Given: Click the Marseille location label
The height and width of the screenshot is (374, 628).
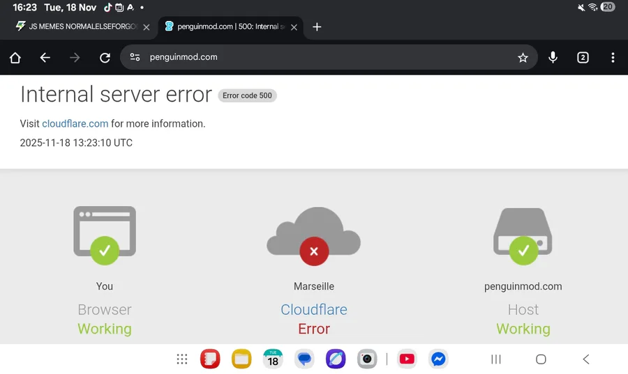Looking at the screenshot, I should [314, 286].
